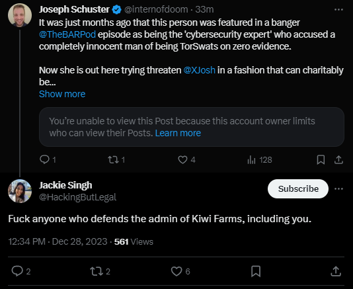Open more options next to Subscribe
Screen dimensions: 353x289
click(x=338, y=188)
